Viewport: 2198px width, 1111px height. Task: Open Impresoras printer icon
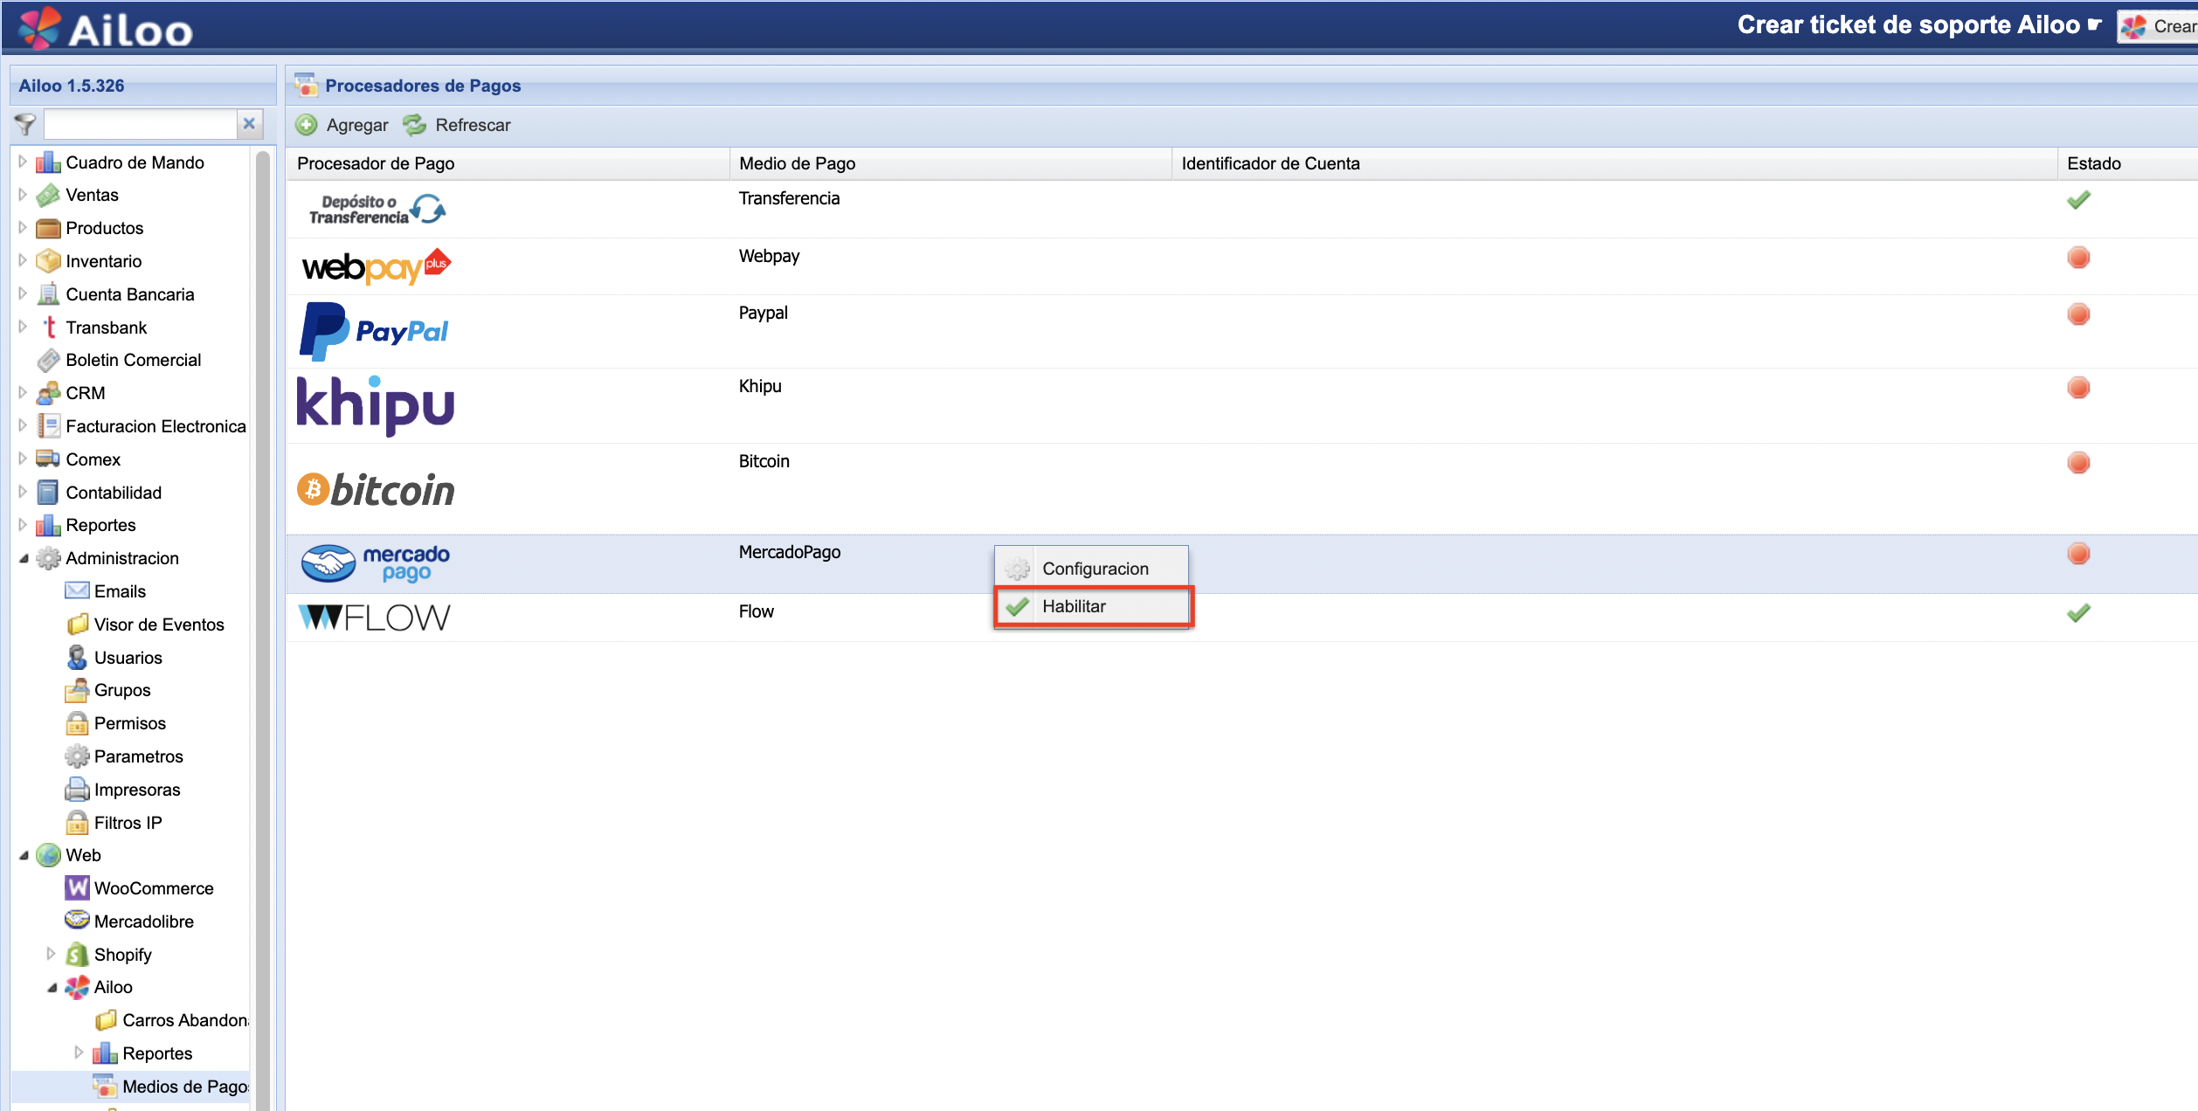[77, 790]
